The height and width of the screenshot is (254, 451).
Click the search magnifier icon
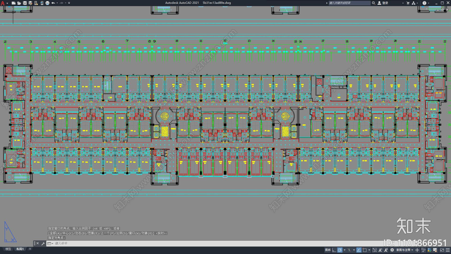tap(373, 3)
